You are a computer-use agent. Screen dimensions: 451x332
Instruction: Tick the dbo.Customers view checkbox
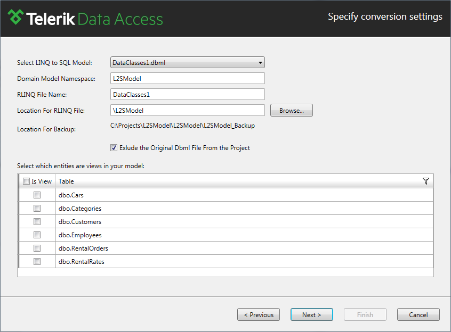(37, 221)
